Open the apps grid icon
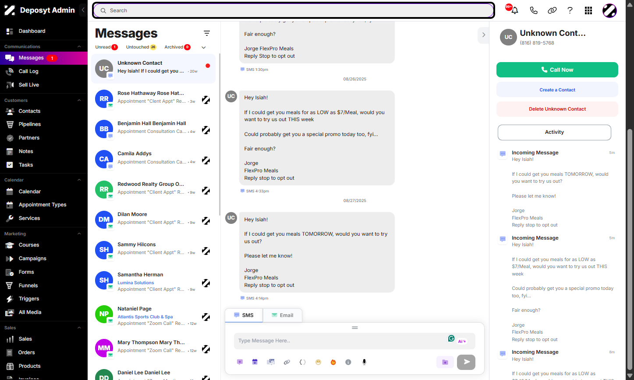The image size is (634, 380). pos(588,10)
